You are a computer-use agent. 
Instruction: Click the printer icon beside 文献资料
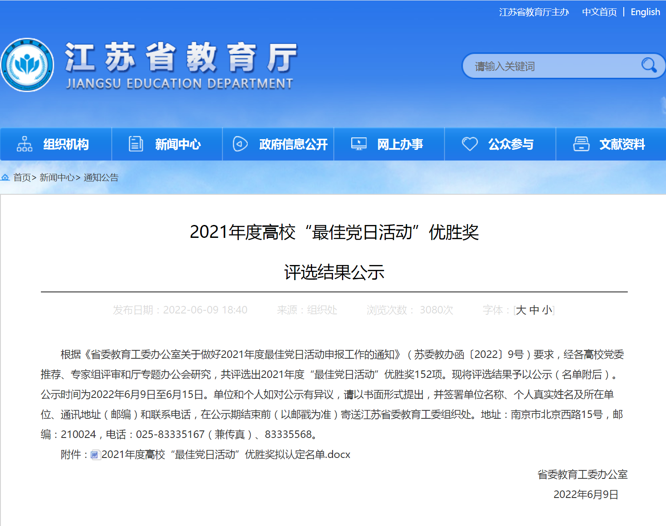tap(581, 144)
